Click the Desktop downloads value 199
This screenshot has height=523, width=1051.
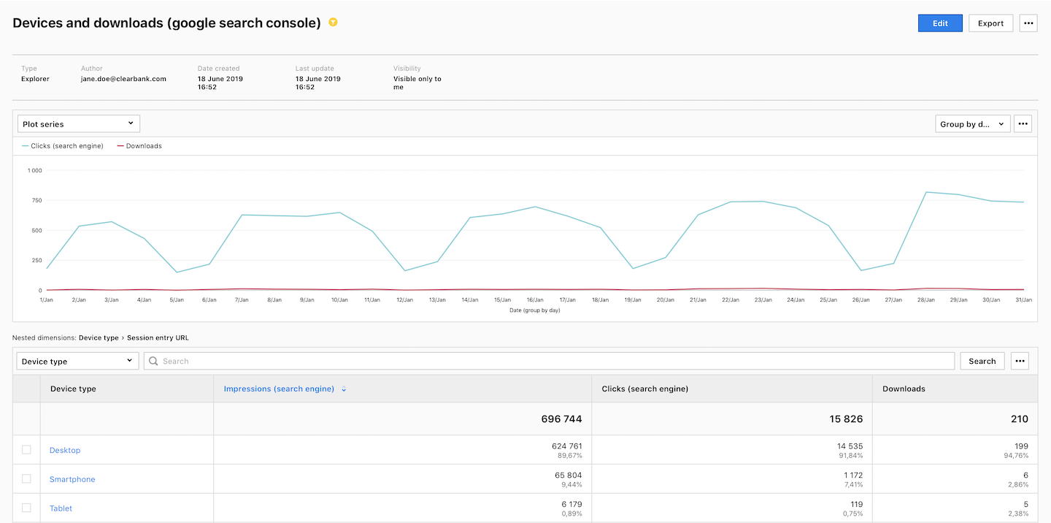[x=1021, y=446]
